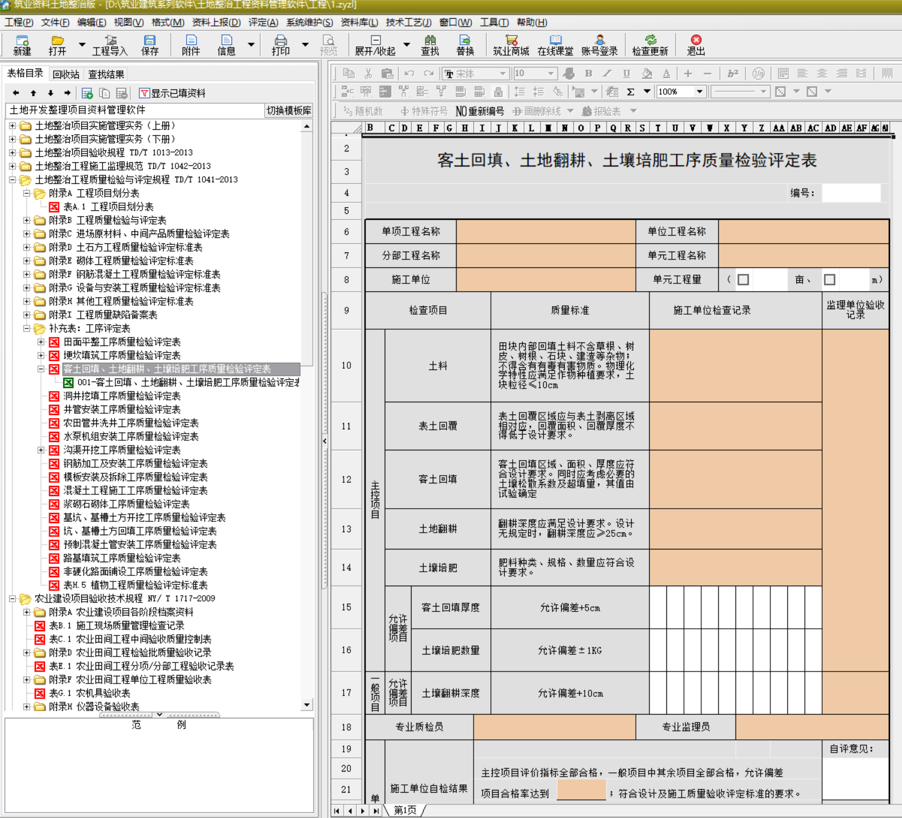Screen dimensions: 902x818
Task: Open the 评定(A) menu
Action: coord(263,22)
